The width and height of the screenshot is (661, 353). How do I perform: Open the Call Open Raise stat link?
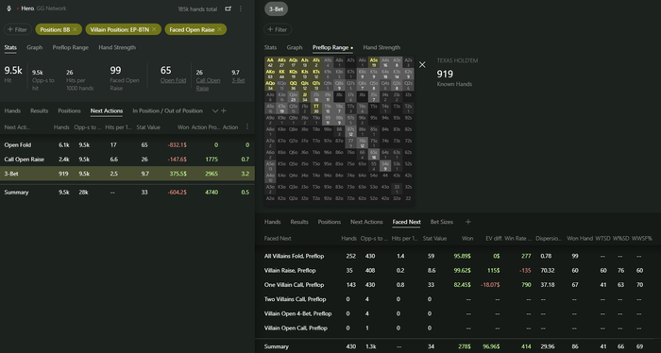point(209,84)
